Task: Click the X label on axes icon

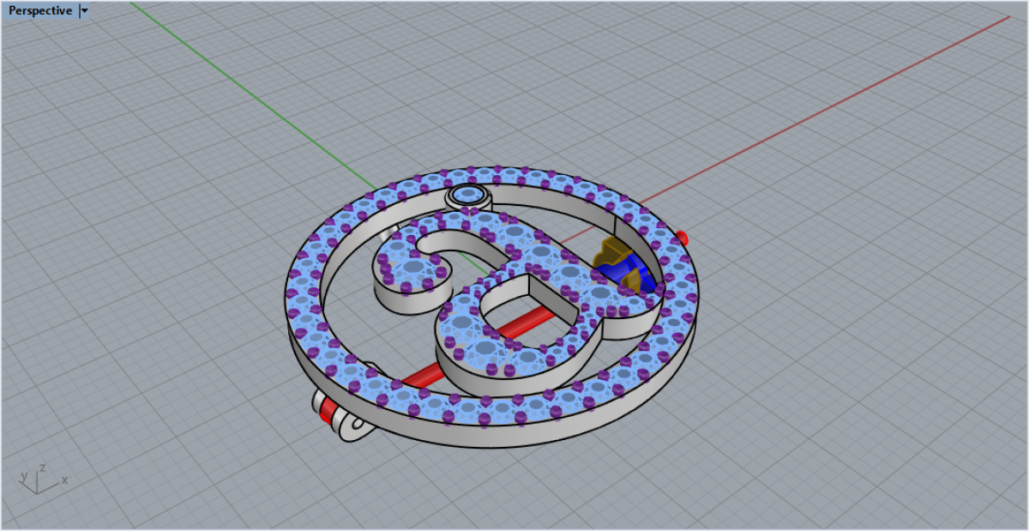Action: point(64,480)
